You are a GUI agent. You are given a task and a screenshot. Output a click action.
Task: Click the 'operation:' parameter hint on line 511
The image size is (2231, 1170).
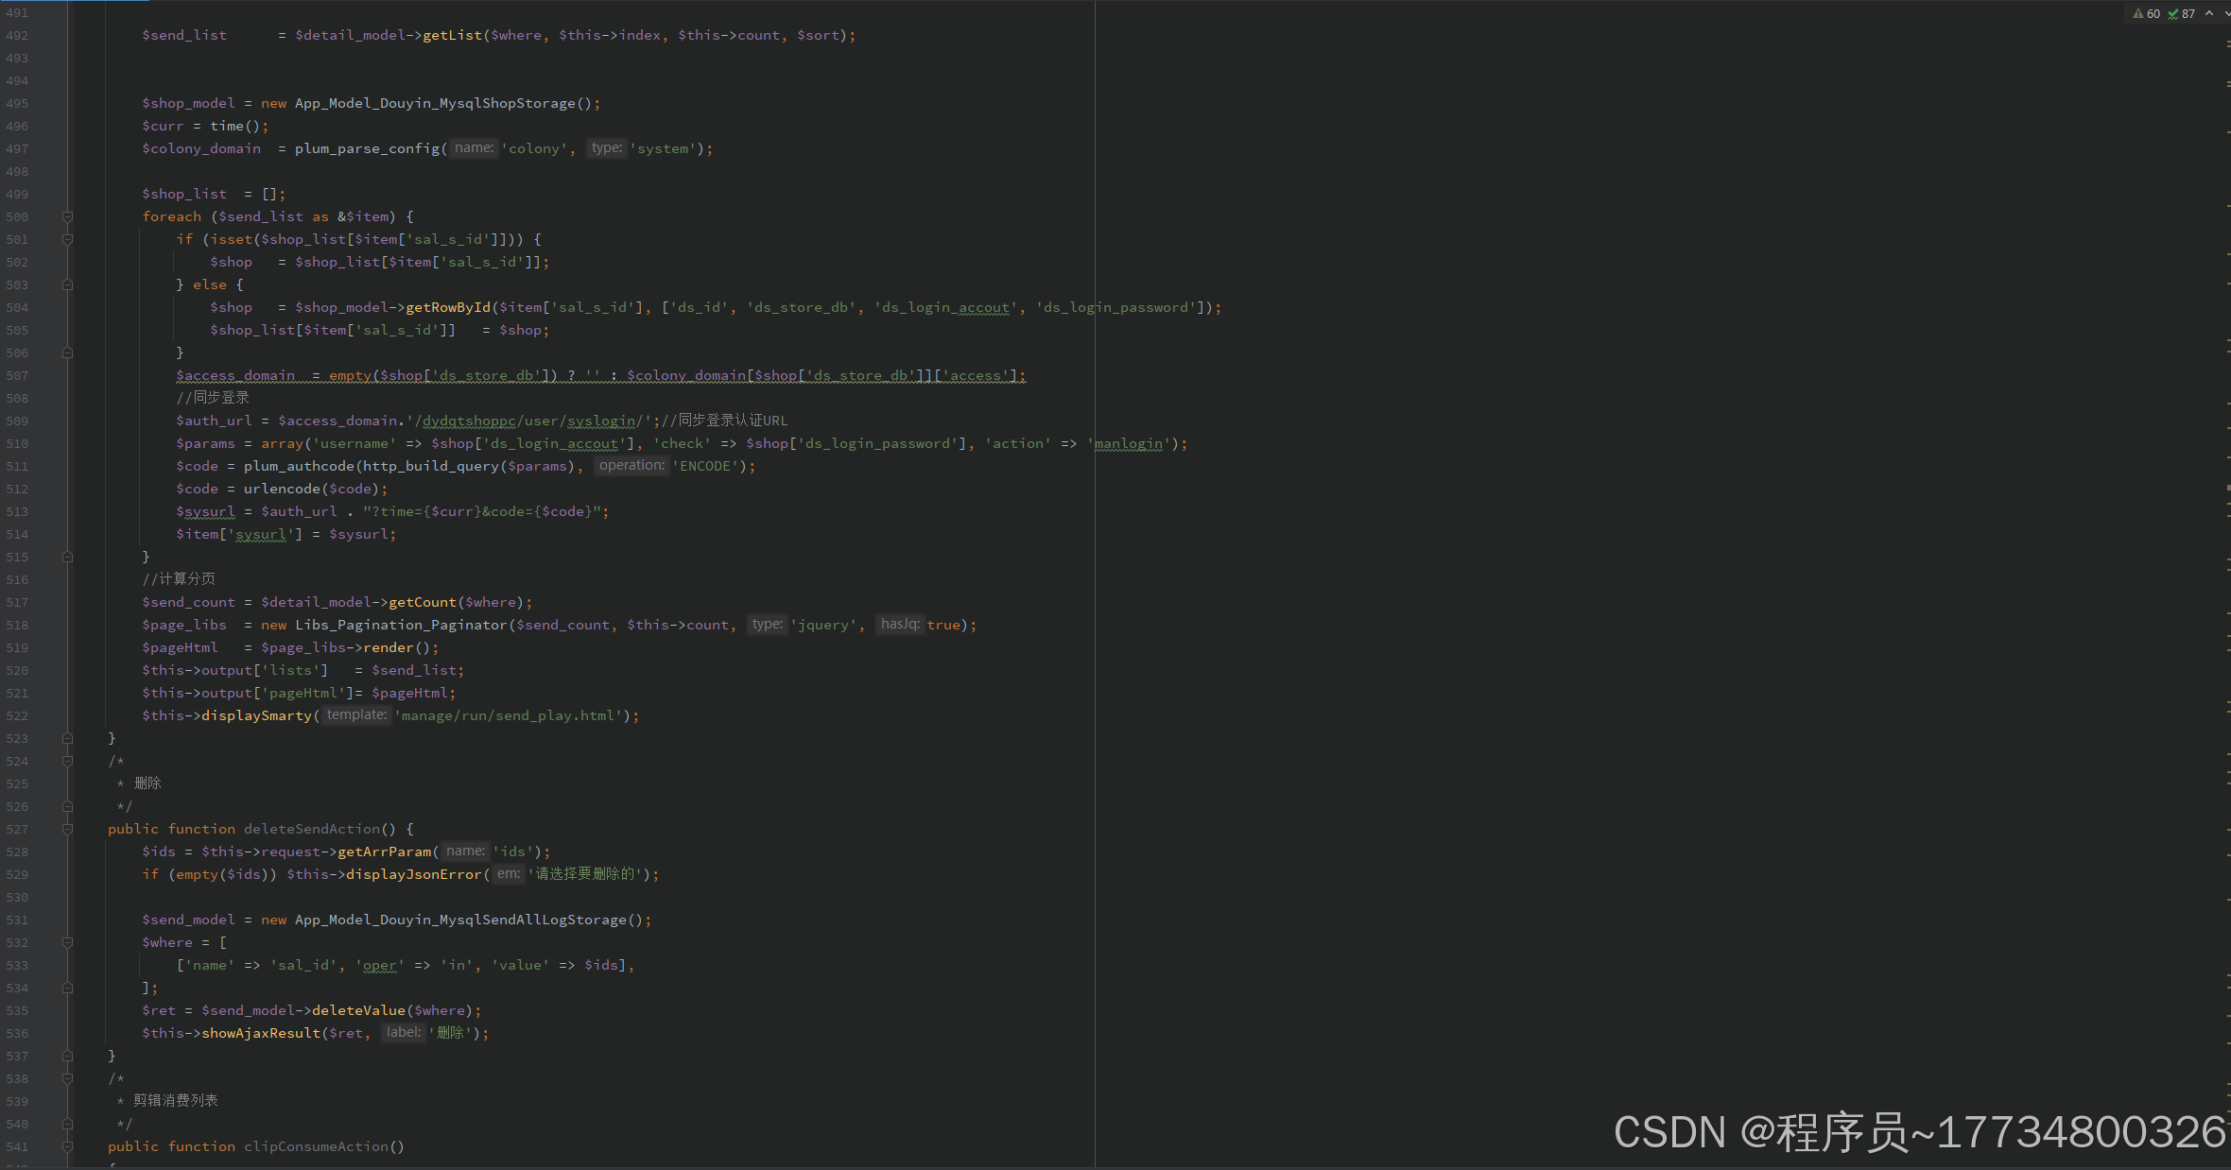point(631,465)
